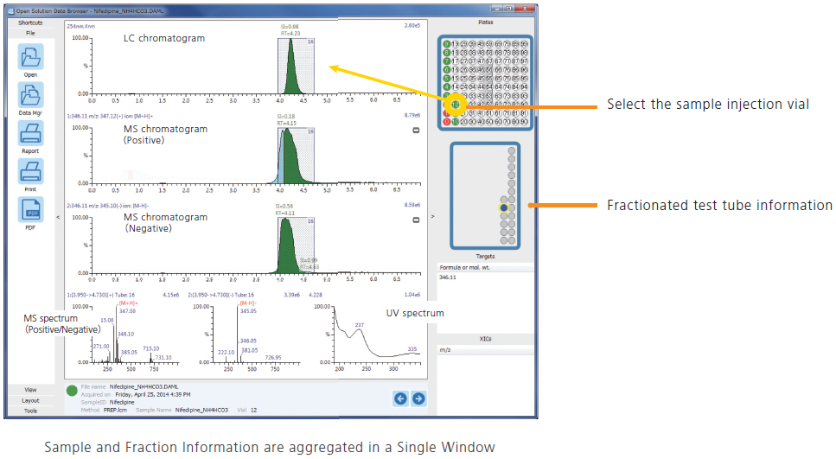Open the Data Mgr tool
Viewport: 836px width, 459px height.
point(30,96)
